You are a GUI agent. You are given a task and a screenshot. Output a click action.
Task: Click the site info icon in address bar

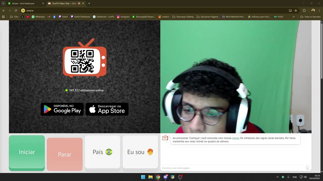[23, 11]
